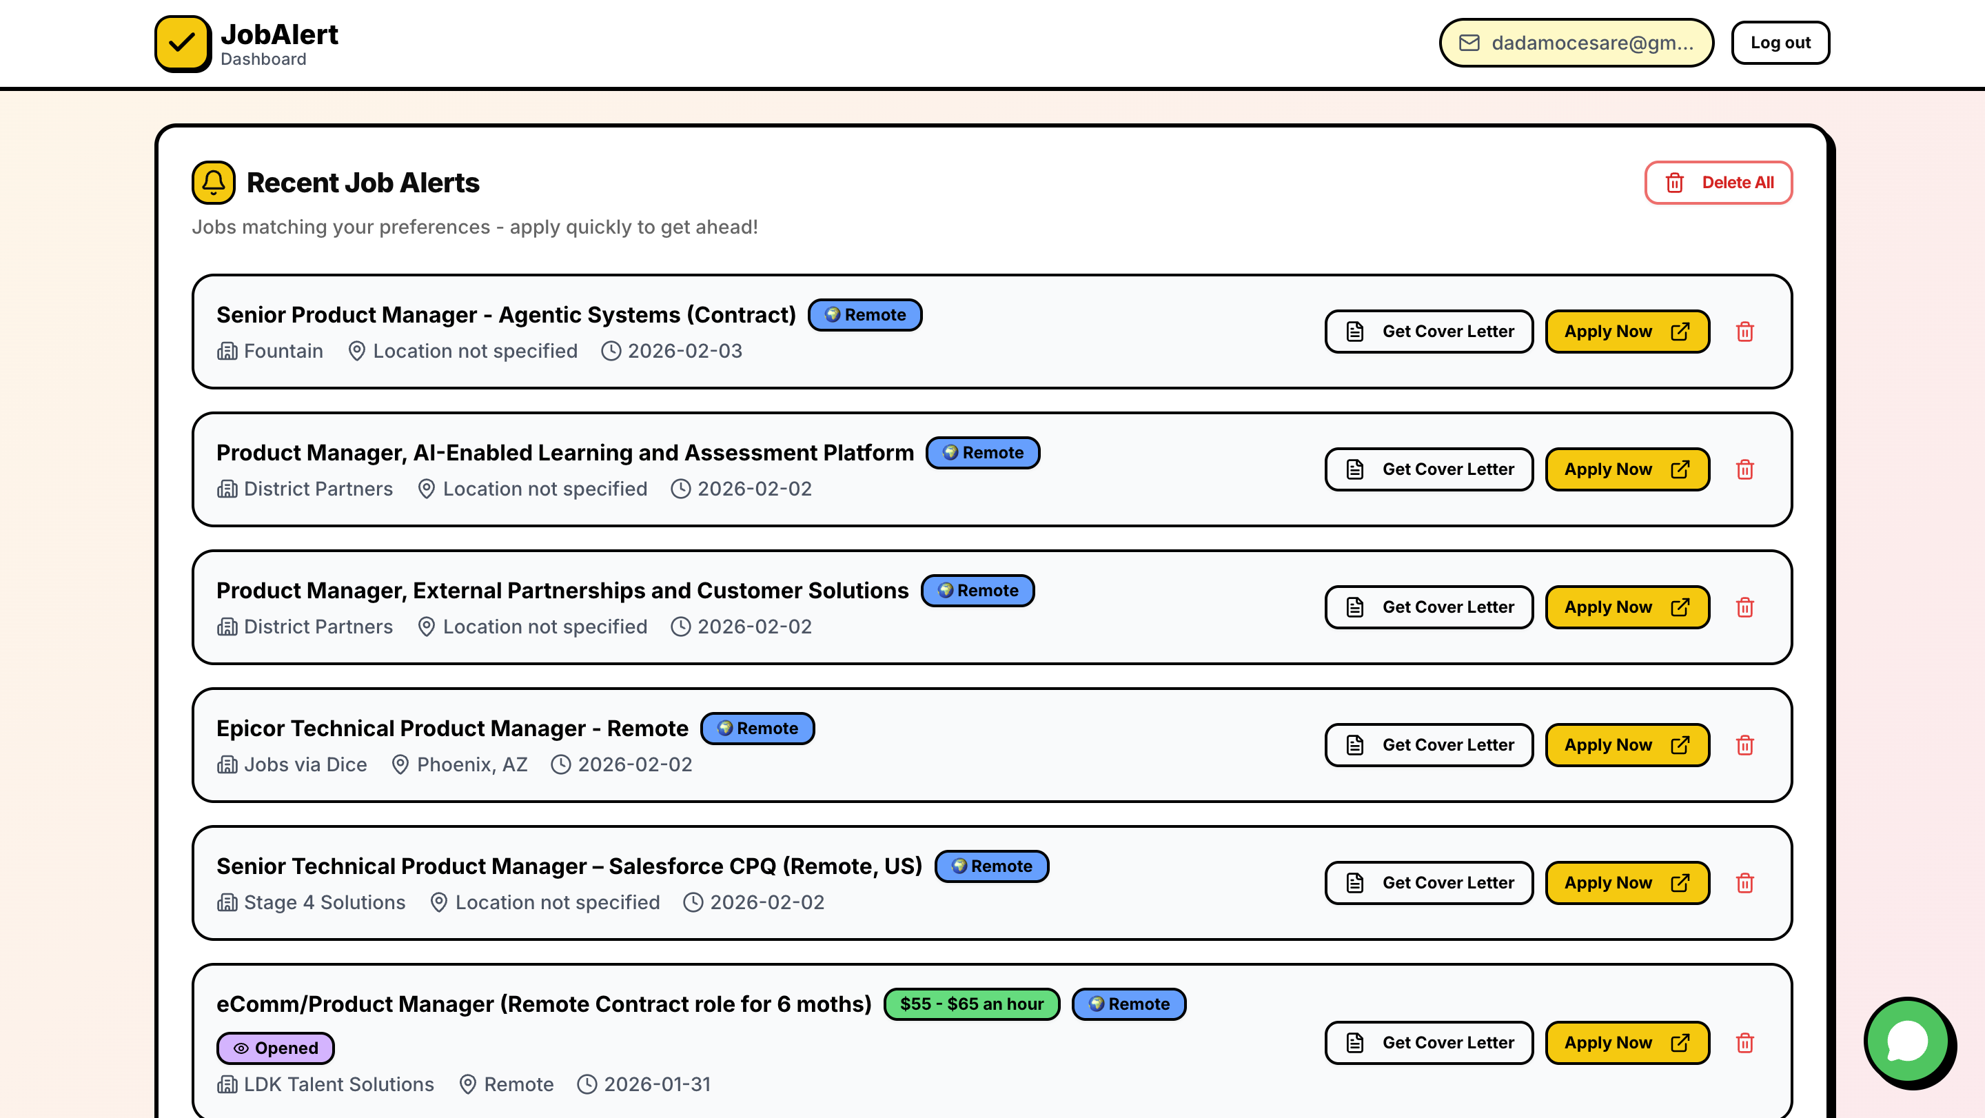
Task: Click the email address pill in the header
Action: point(1575,42)
